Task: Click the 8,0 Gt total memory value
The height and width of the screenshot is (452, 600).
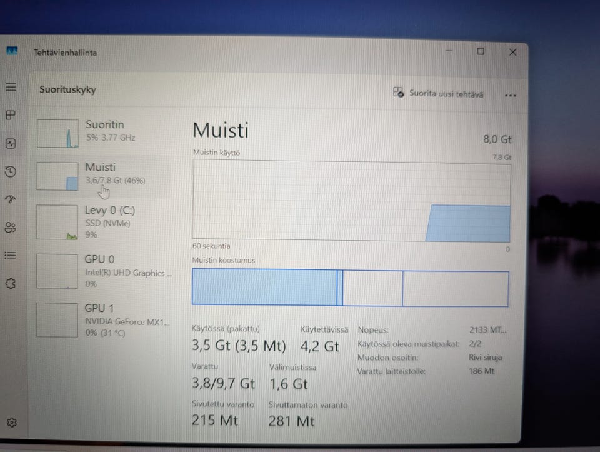Action: (x=497, y=139)
